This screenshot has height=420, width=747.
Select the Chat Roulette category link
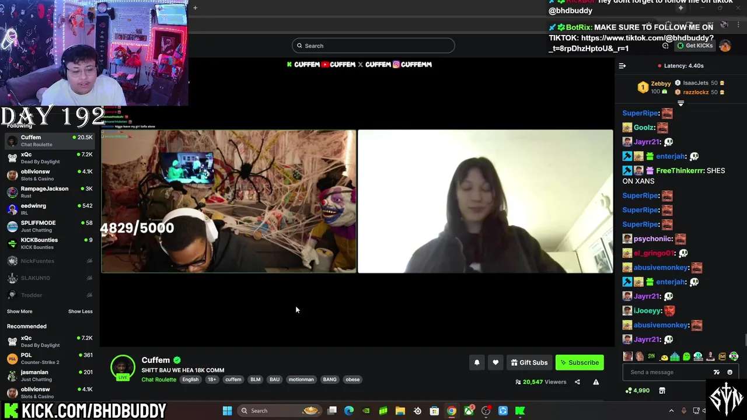coord(159,380)
